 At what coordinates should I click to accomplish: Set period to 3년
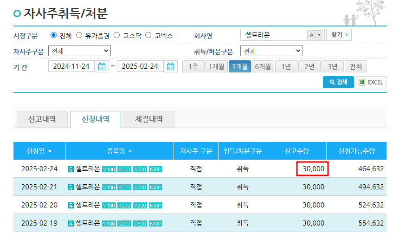coord(333,66)
